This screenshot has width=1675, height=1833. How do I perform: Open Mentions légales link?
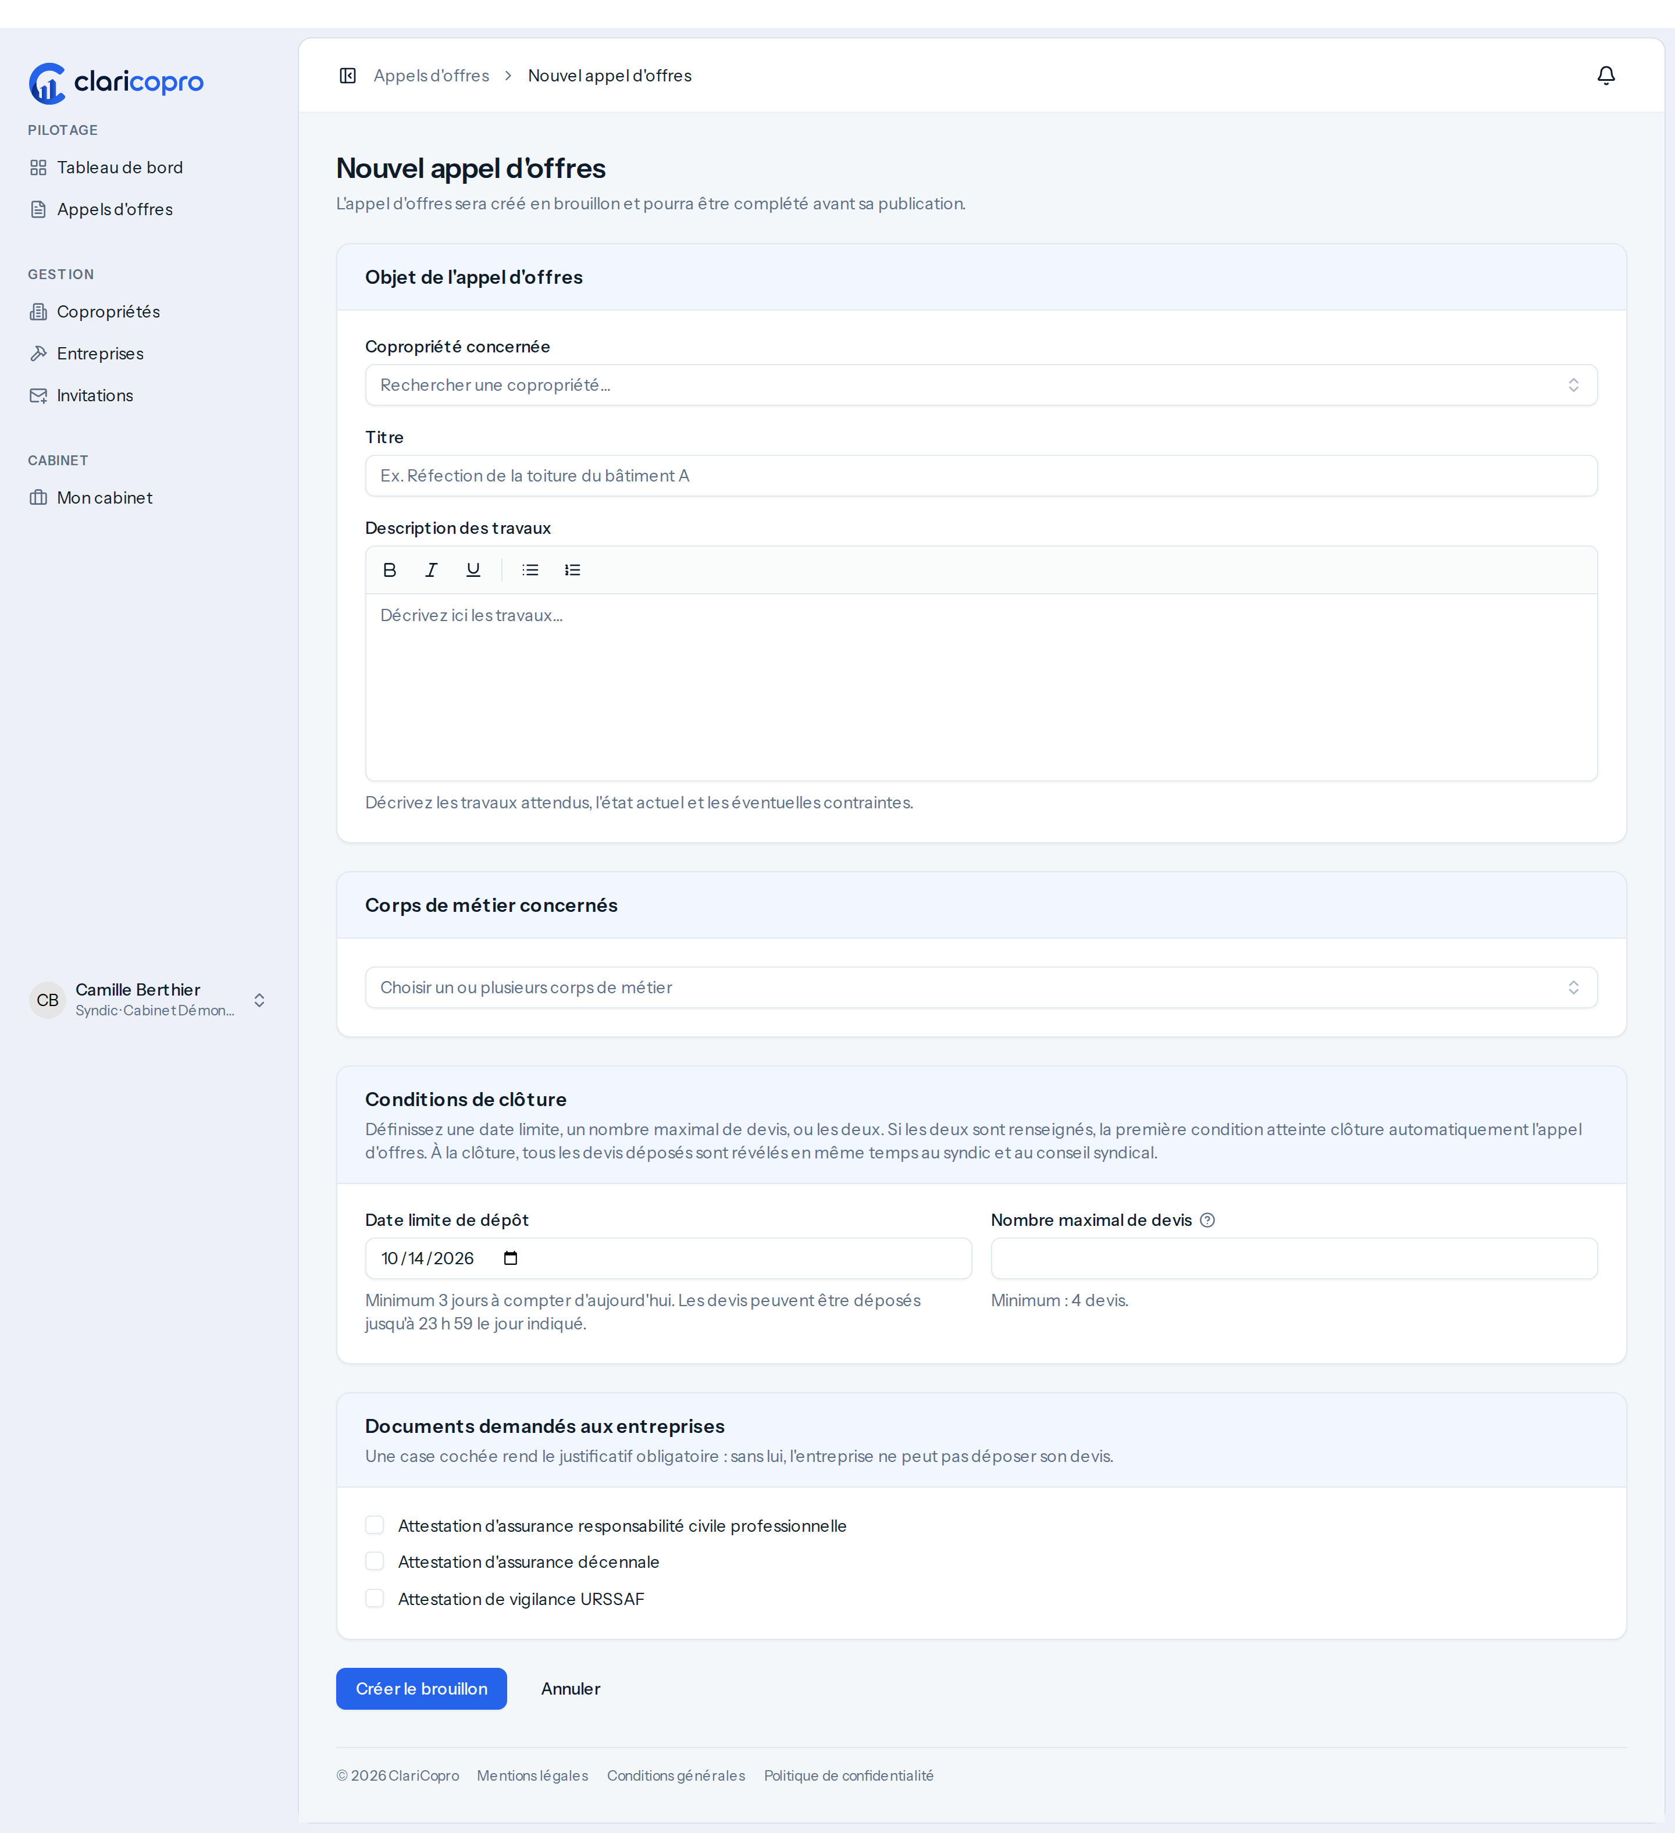click(532, 1776)
